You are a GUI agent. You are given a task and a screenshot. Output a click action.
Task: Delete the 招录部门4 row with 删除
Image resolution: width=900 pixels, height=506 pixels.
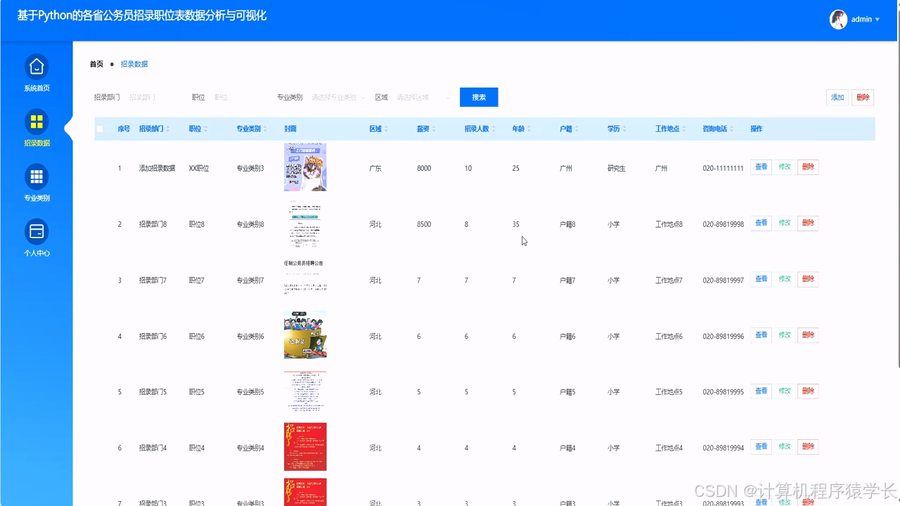[x=808, y=446]
